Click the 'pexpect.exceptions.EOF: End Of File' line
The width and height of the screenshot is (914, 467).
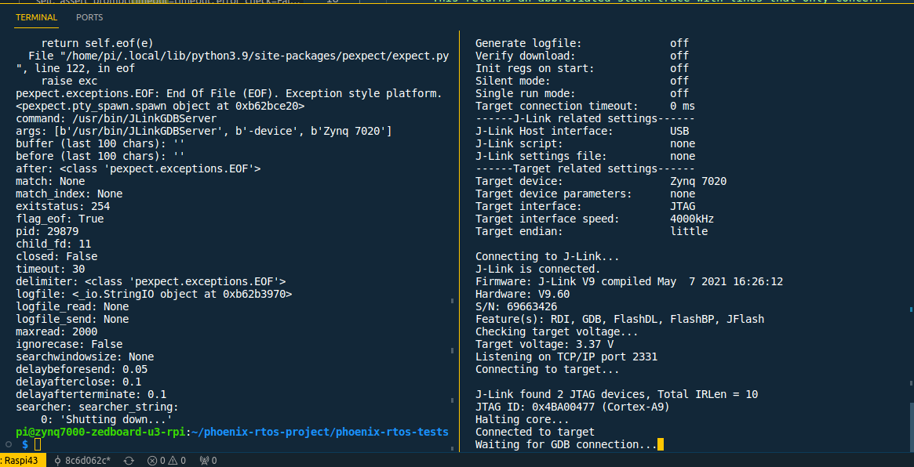click(x=229, y=93)
